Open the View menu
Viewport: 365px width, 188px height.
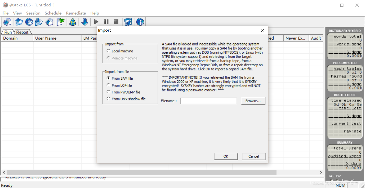coord(17,13)
